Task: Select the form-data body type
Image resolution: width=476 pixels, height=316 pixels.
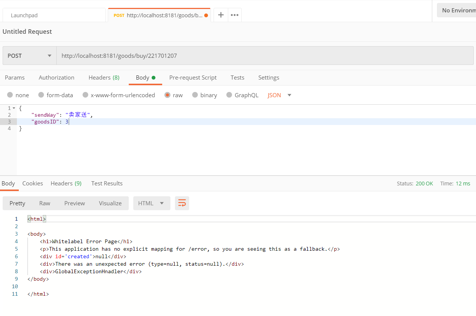Action: [x=56, y=95]
